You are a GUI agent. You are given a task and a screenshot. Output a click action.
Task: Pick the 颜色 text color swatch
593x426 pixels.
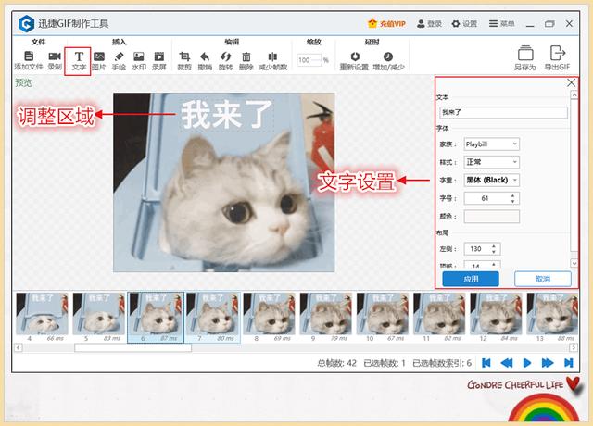(x=492, y=217)
